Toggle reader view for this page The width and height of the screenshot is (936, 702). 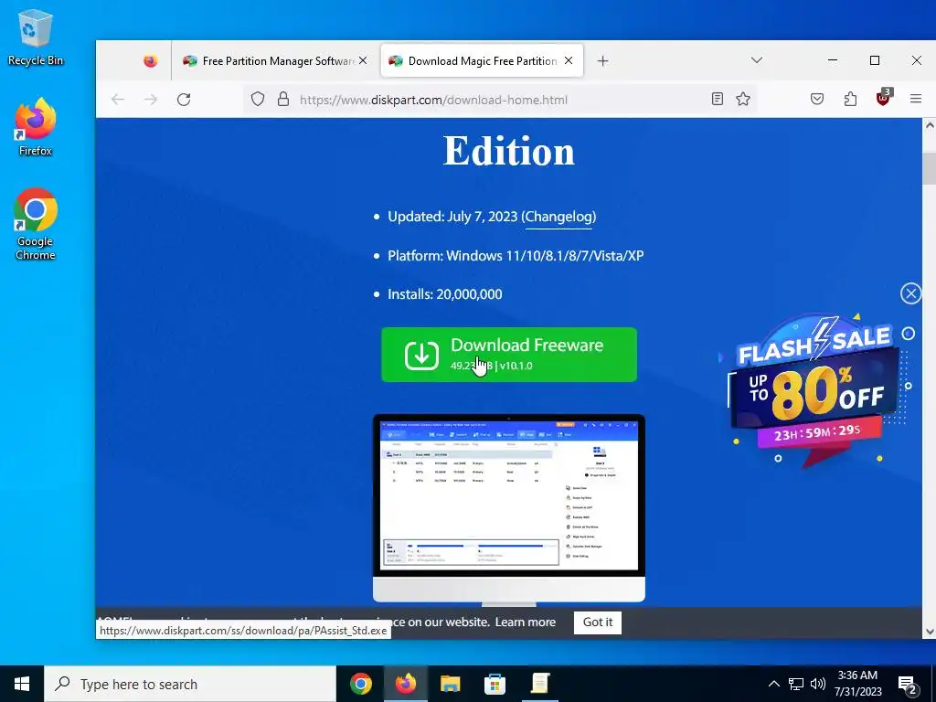point(718,99)
